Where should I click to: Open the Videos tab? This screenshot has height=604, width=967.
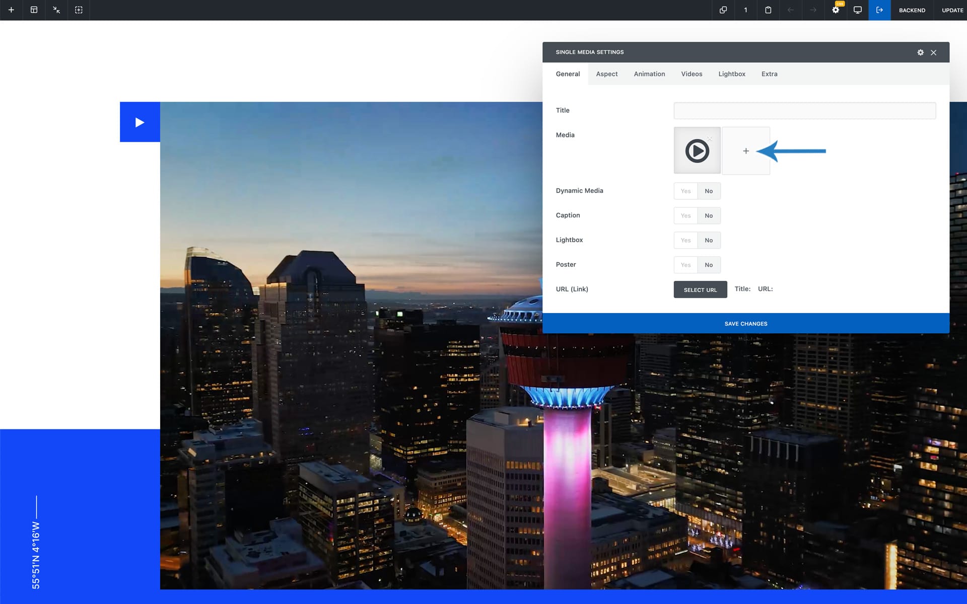[692, 74]
